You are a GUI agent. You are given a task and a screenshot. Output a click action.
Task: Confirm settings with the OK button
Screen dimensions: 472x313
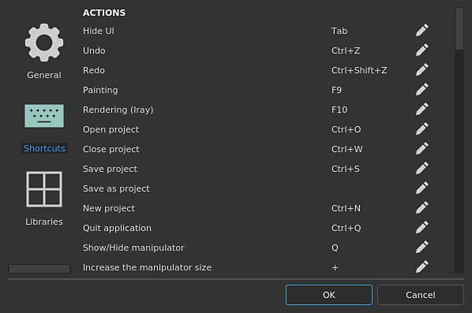(328, 295)
